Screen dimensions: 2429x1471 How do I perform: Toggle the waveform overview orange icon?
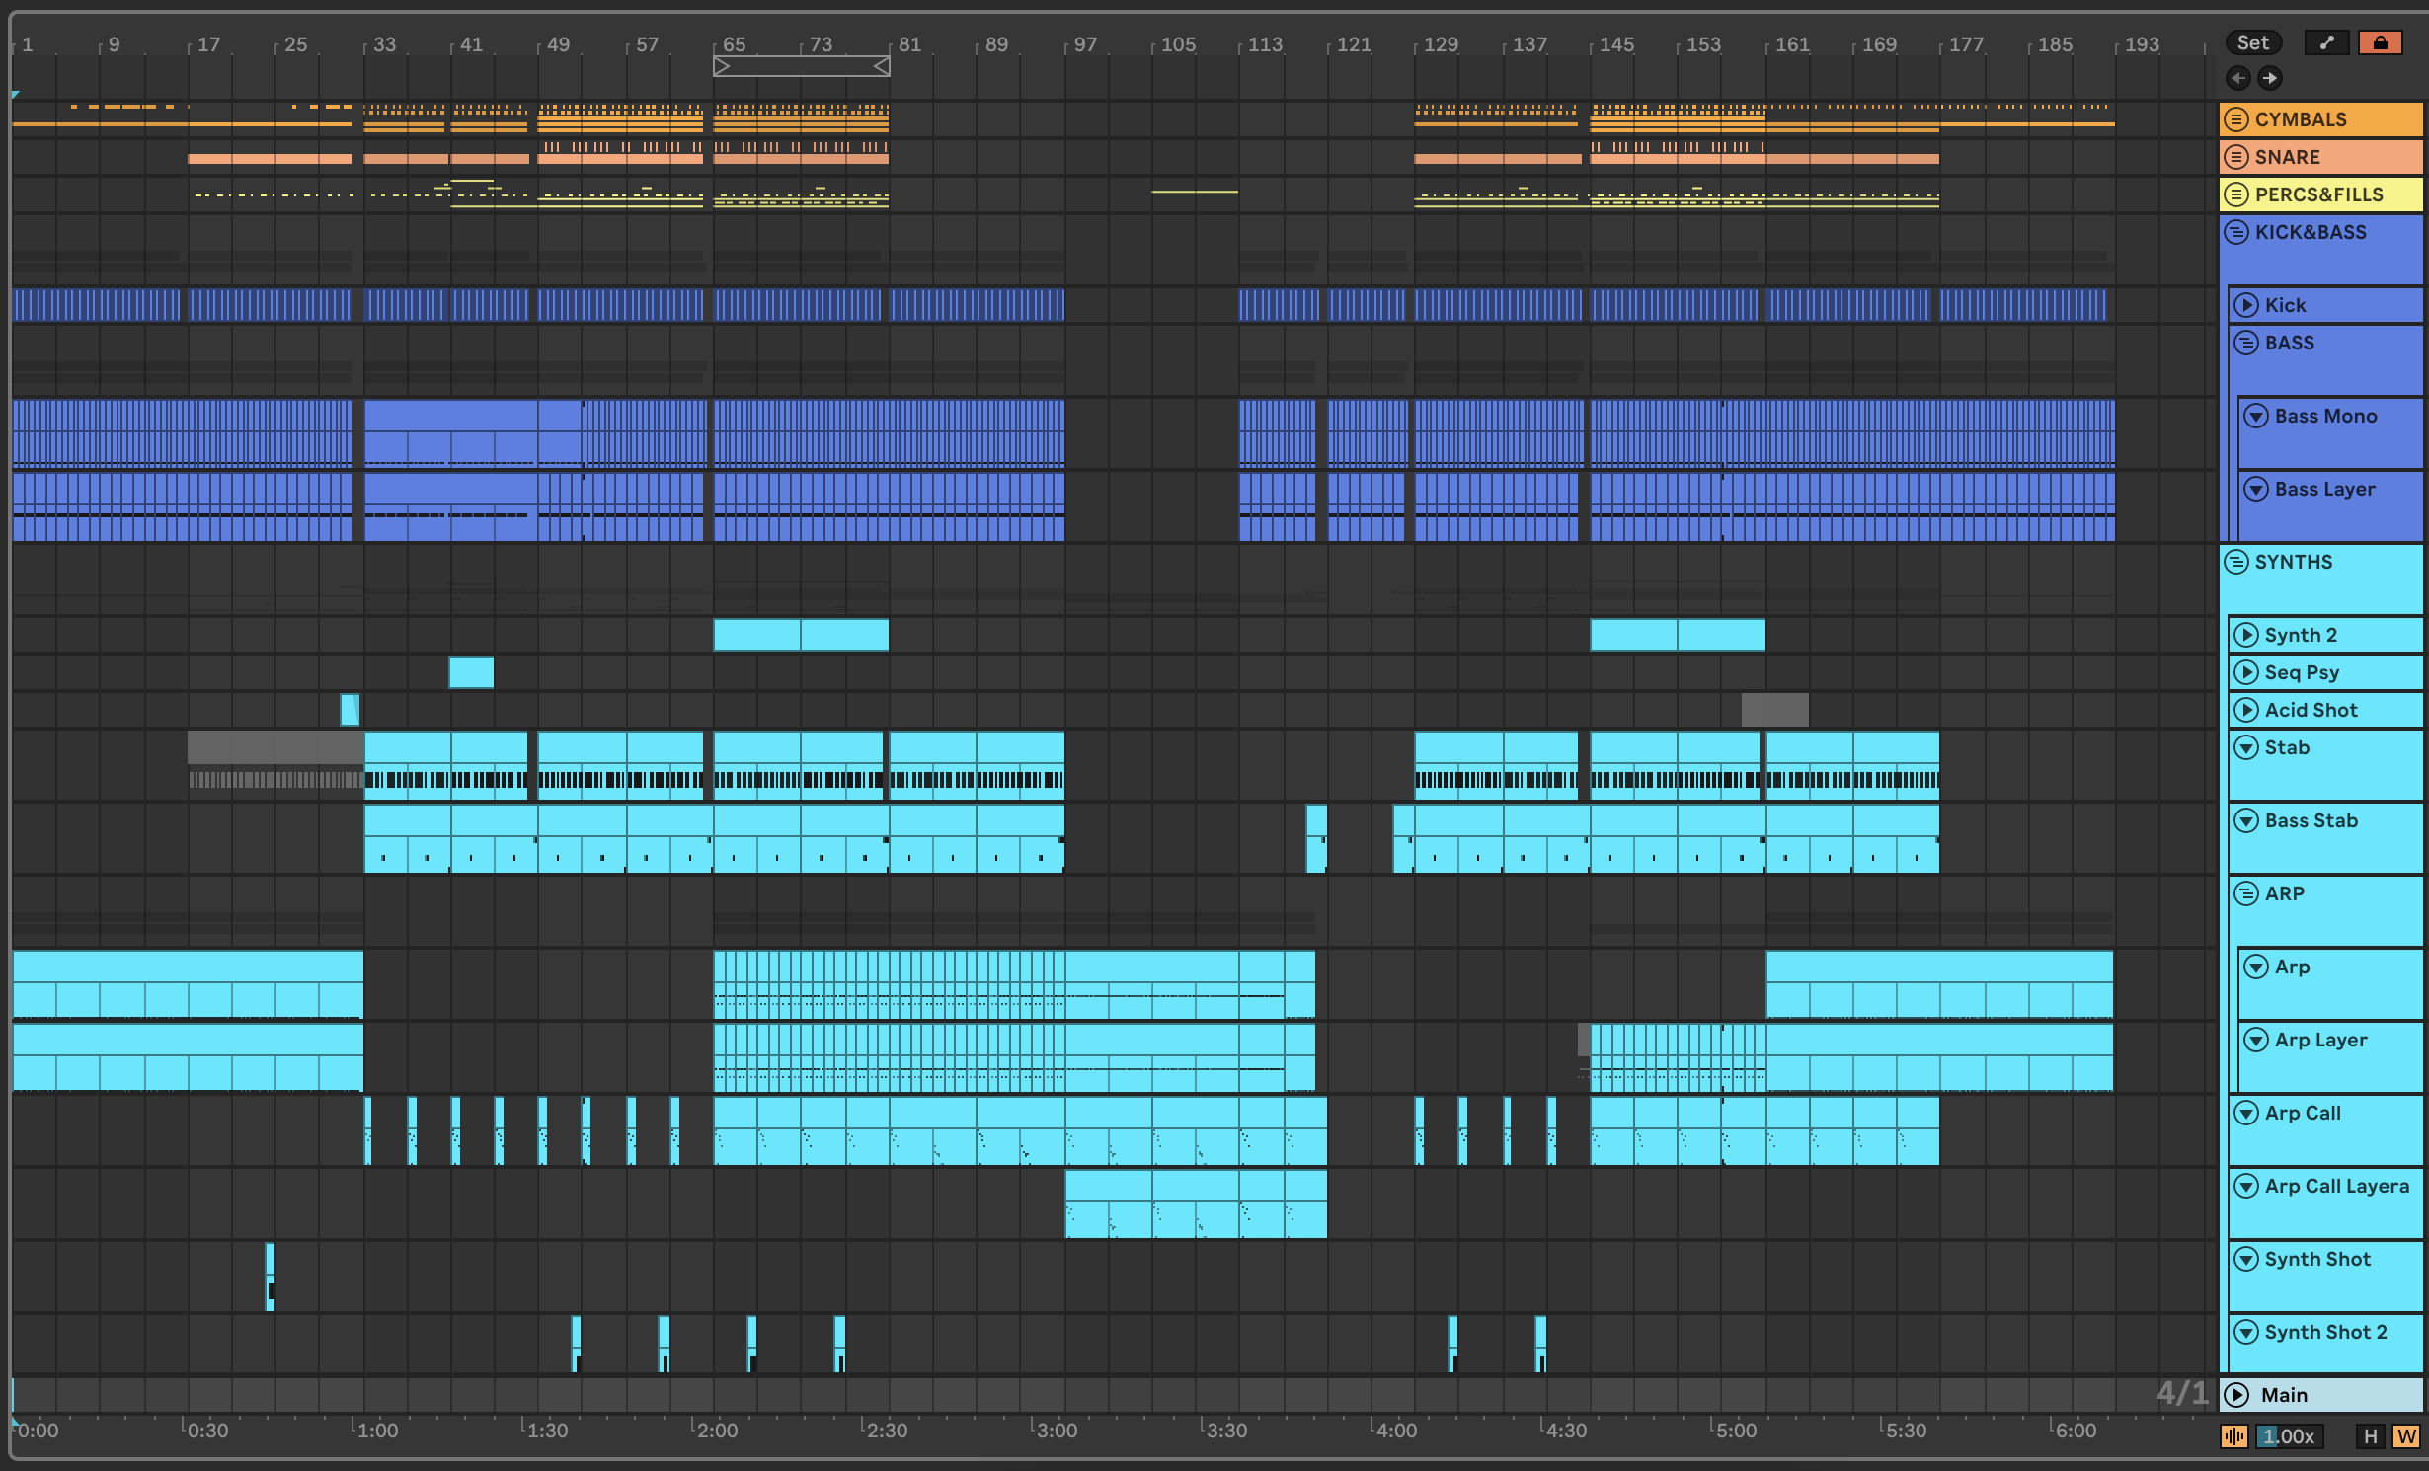2233,1436
